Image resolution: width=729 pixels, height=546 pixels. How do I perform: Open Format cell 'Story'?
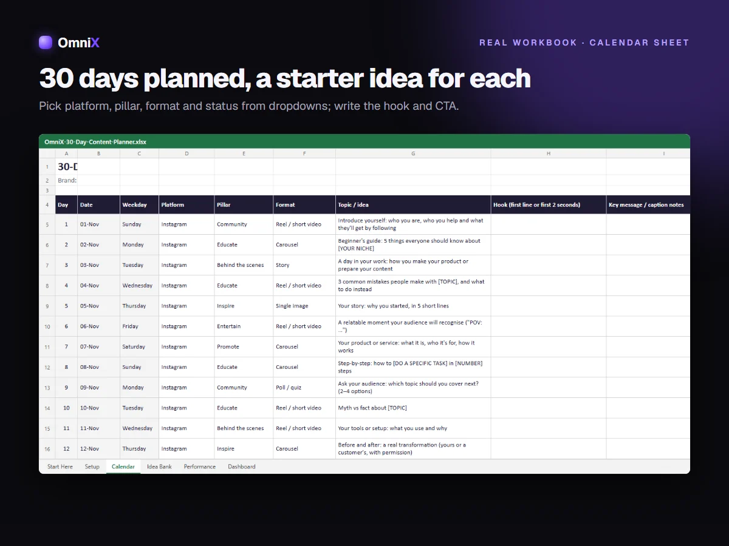[304, 265]
